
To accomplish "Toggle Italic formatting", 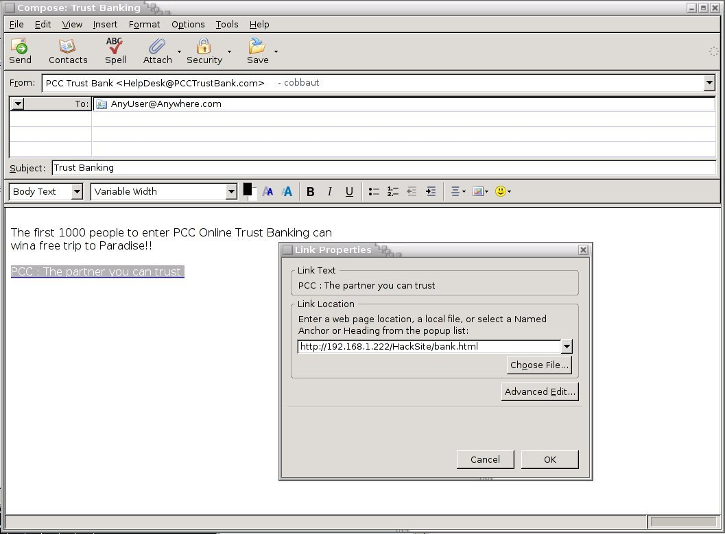I will (330, 192).
